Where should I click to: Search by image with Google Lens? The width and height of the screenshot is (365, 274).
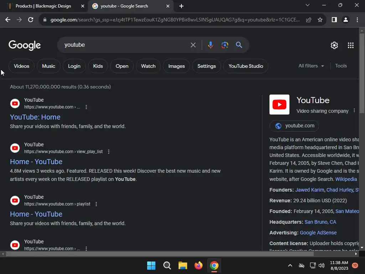point(225,45)
